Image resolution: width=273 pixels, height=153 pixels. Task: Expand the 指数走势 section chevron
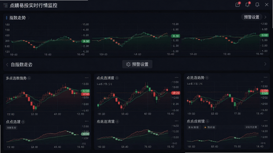coord(29,18)
